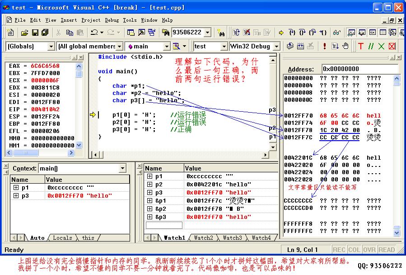
Task: Open the Project menu
Action: click(91, 20)
